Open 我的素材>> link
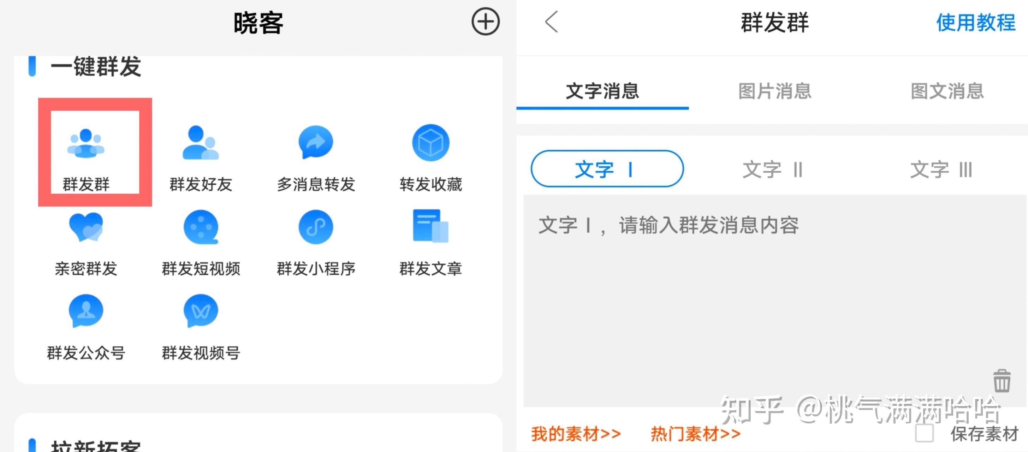The width and height of the screenshot is (1028, 452). pyautogui.click(x=576, y=434)
